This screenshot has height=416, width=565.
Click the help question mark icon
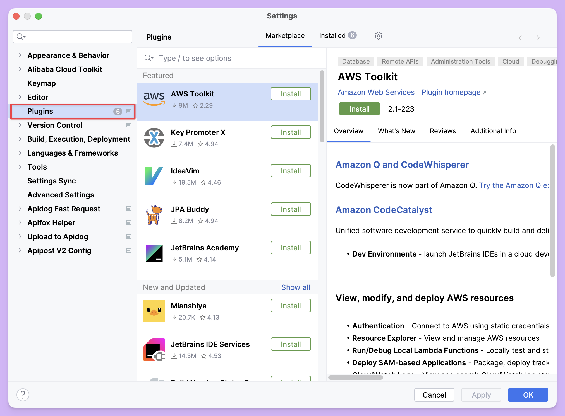click(x=23, y=395)
